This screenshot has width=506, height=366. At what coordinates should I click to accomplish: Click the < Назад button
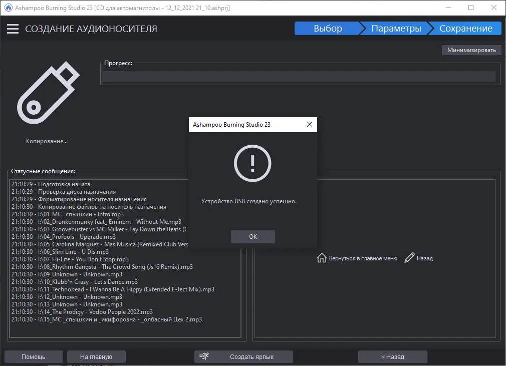point(392,356)
